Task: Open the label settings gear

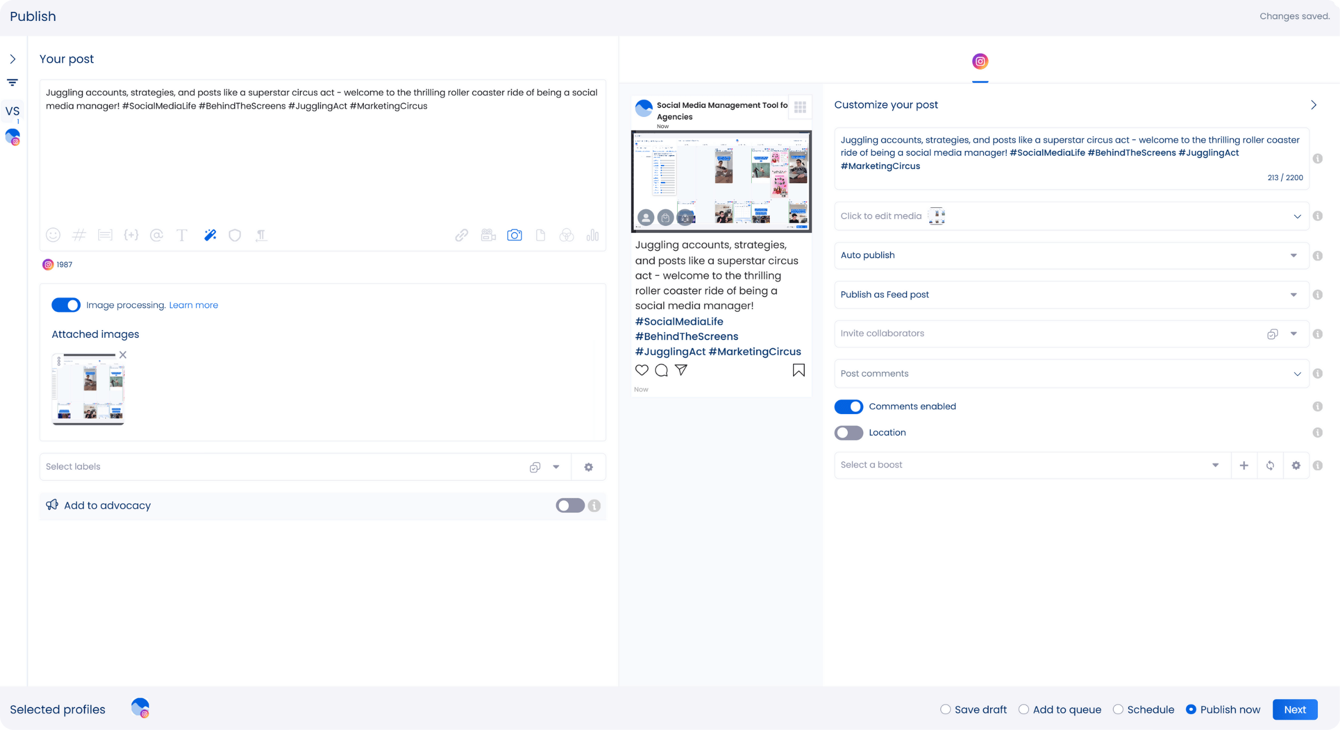Action: pos(589,467)
